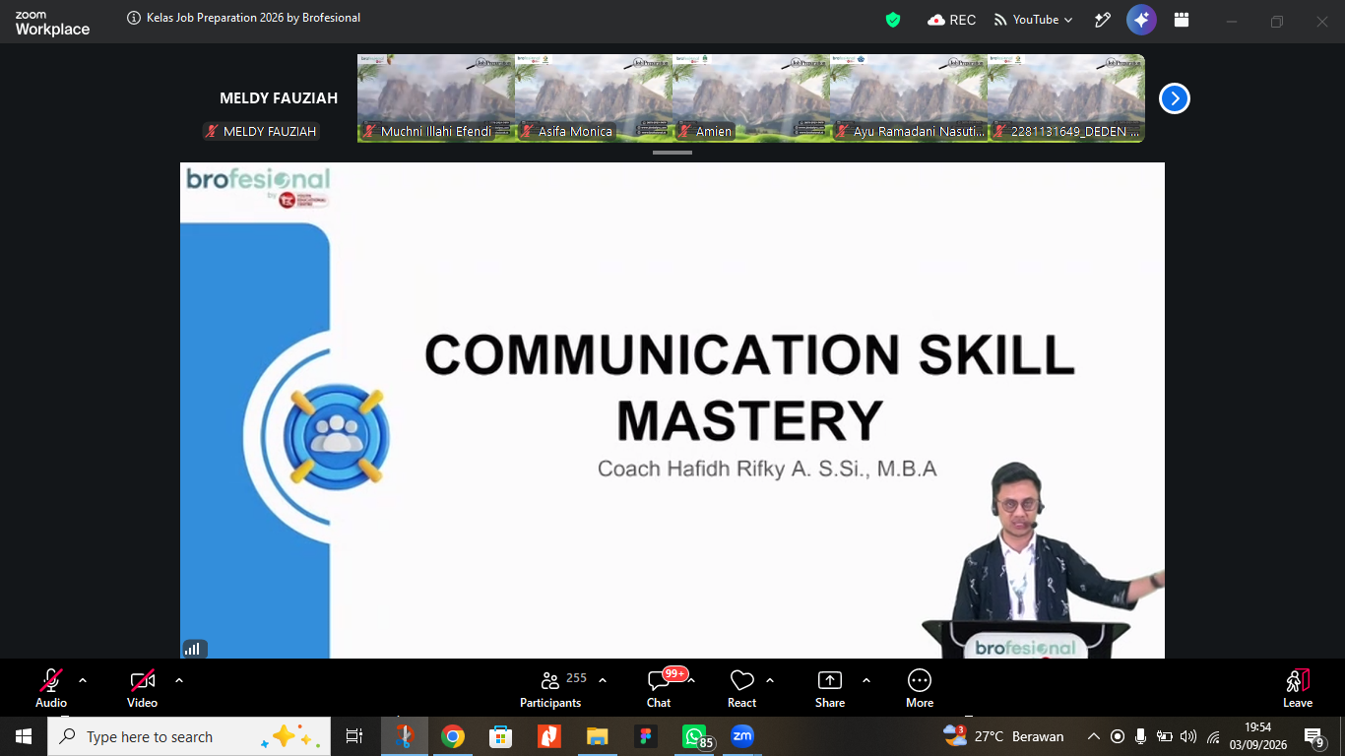The image size is (1345, 756).
Task: Expand video options chevron
Action: click(x=179, y=680)
